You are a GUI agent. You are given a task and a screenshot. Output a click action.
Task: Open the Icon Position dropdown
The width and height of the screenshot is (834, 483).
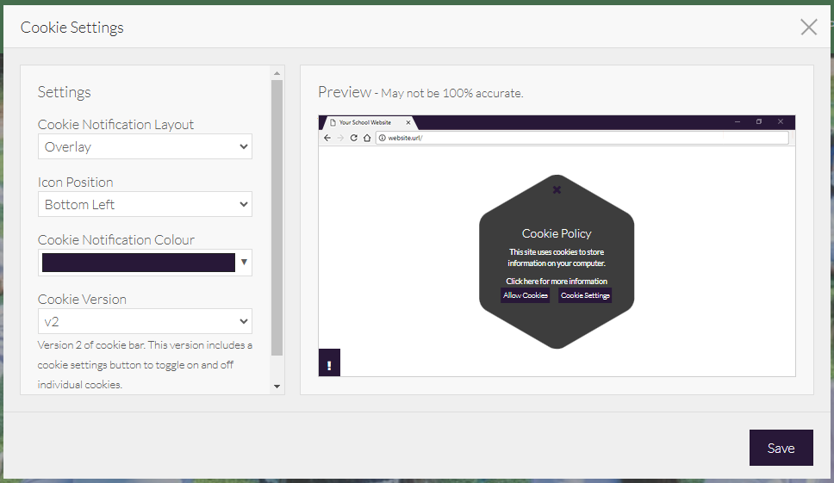(145, 205)
